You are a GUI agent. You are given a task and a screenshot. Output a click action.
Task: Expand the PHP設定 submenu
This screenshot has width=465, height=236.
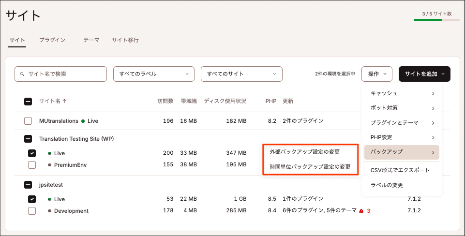pos(402,137)
